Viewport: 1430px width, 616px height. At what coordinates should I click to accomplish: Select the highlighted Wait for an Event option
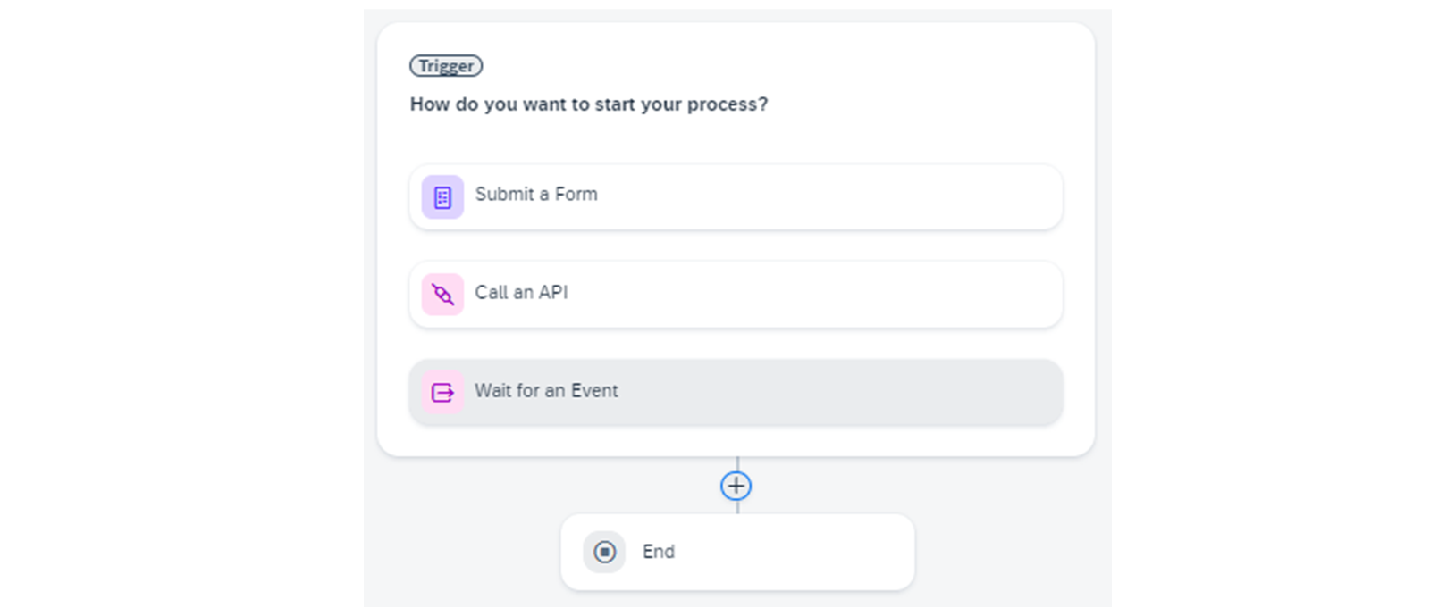point(736,392)
